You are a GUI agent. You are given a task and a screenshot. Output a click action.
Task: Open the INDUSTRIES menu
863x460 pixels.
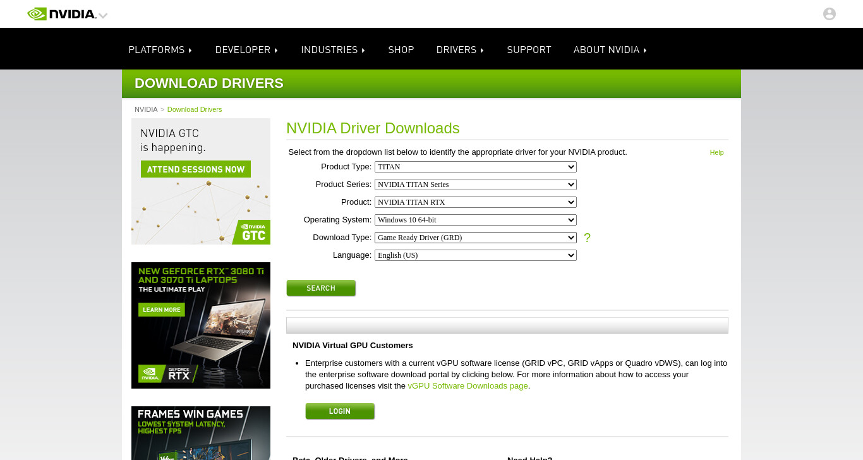coord(333,50)
